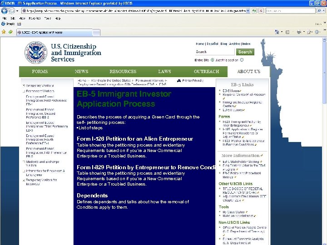The image size is (327, 245).
Task: Open the Español link in header
Action: point(212,44)
